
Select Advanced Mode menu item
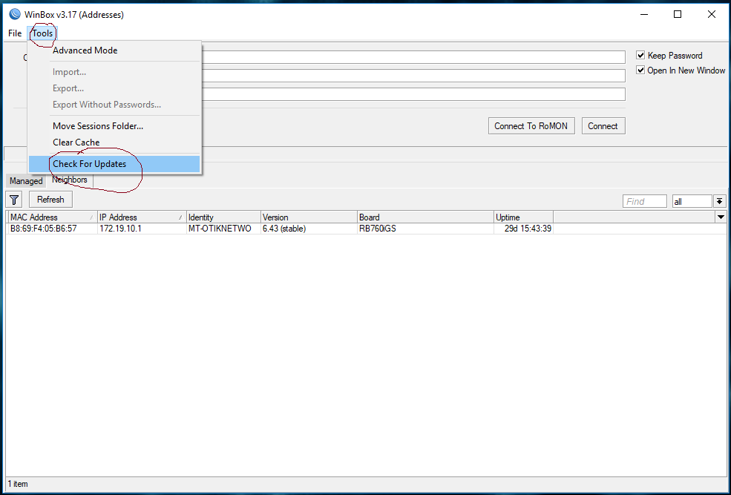114,50
